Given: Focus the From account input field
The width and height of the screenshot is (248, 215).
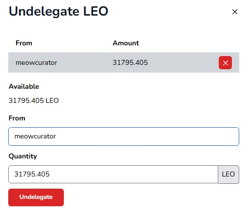Looking at the screenshot, I should tap(124, 137).
